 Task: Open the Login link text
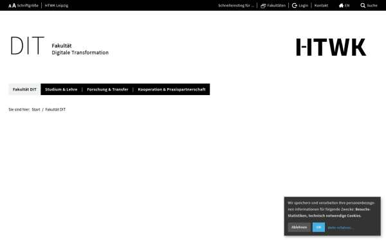pos(303,5)
